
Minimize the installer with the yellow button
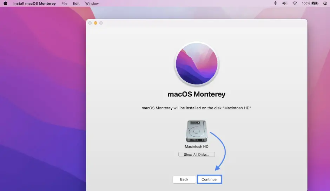coord(95,23)
